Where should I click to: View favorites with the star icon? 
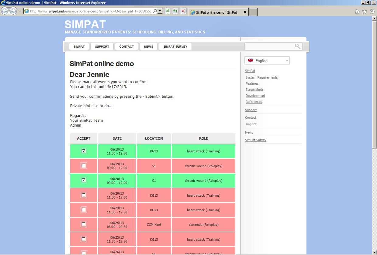coord(364,11)
